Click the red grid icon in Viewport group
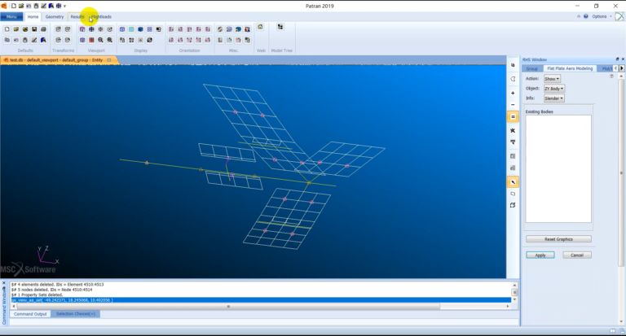626x336 pixels. click(x=91, y=40)
